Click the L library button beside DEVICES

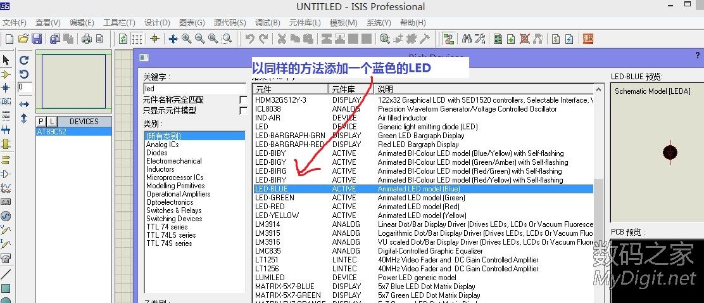52,121
